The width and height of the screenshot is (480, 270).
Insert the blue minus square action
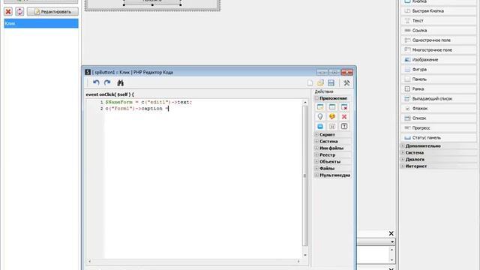(320, 127)
